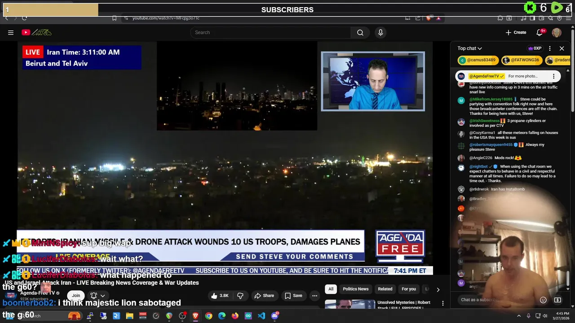Show hidden system tray icons
575x323 pixels.
pyautogui.click(x=519, y=316)
